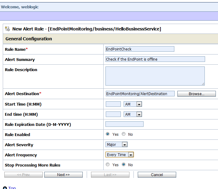Screen dimensions: 218x189
Task: Click the Top arrow icon
Action: [x=5, y=188]
